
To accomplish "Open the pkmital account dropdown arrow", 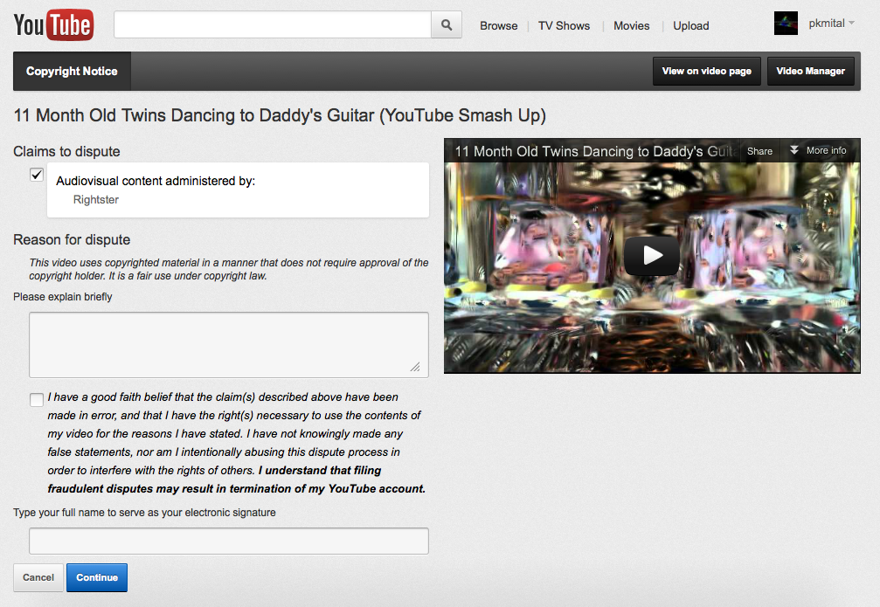I will (852, 24).
